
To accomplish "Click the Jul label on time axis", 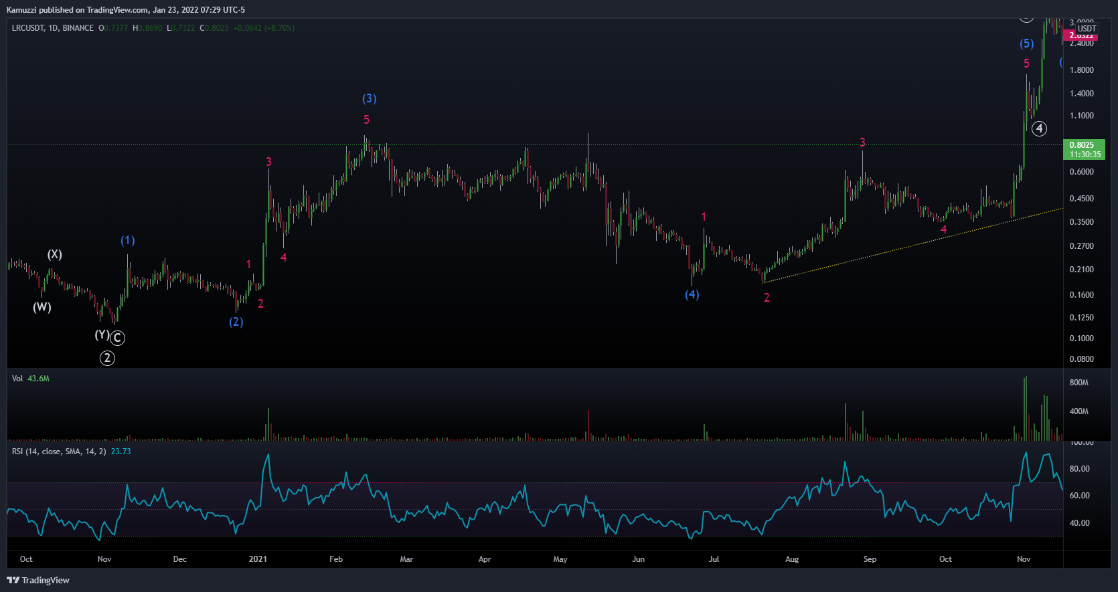I will pyautogui.click(x=714, y=559).
